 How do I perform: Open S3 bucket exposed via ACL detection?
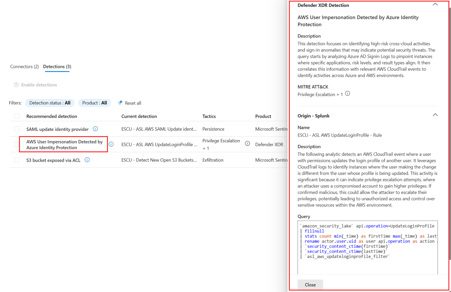[x=53, y=160]
